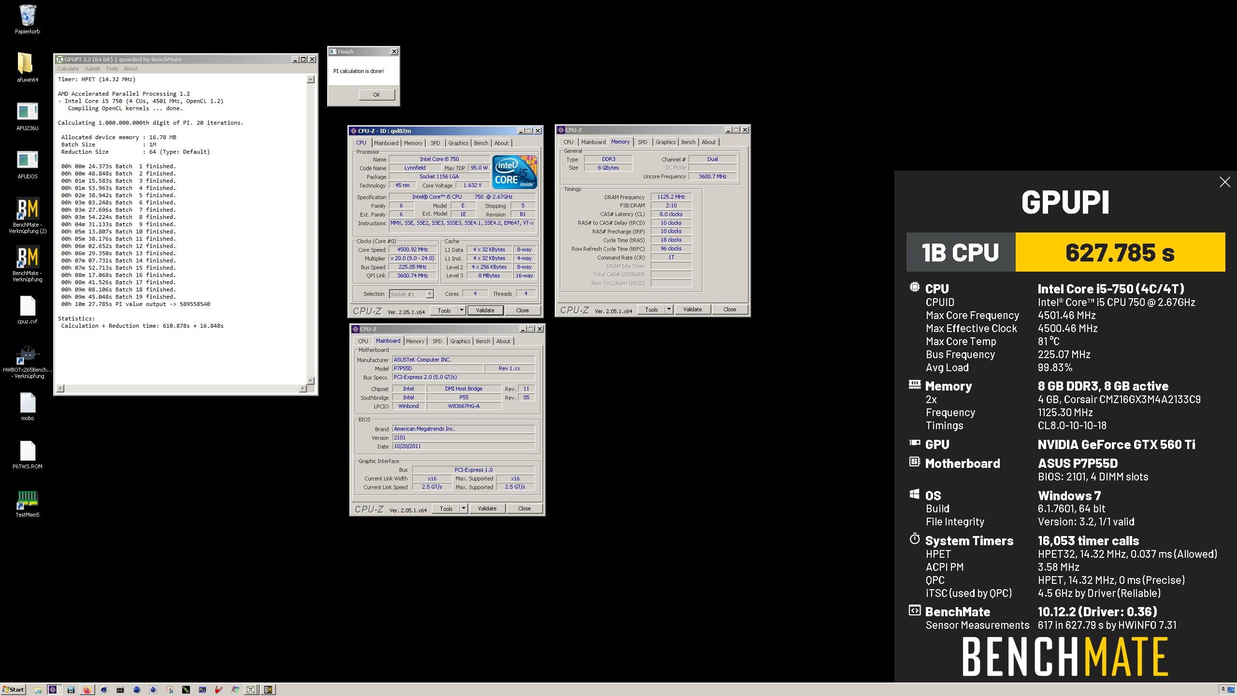Screen dimensions: 1237x696
Task: Select the cpuz.cvf file icon
Action: 28,309
